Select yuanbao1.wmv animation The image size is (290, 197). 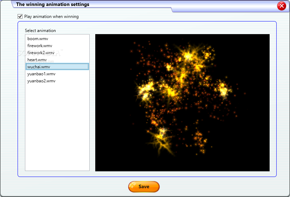tap(57, 74)
